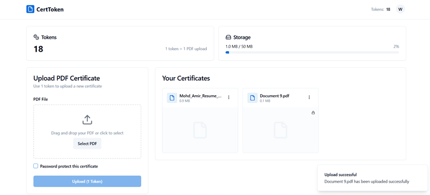Click the Upload successful notification toast
This screenshot has height=195, width=430.
[372, 178]
